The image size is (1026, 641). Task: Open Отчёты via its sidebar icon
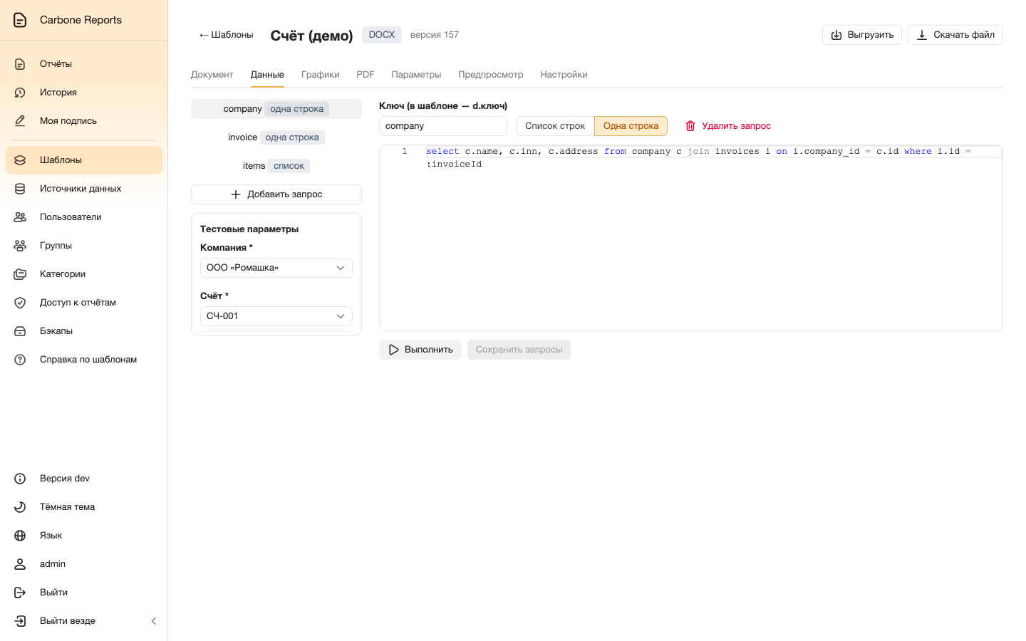20,64
